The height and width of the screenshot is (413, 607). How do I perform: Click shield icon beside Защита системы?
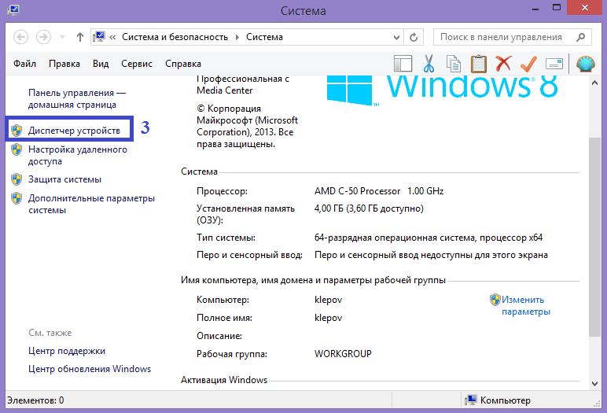click(x=17, y=179)
